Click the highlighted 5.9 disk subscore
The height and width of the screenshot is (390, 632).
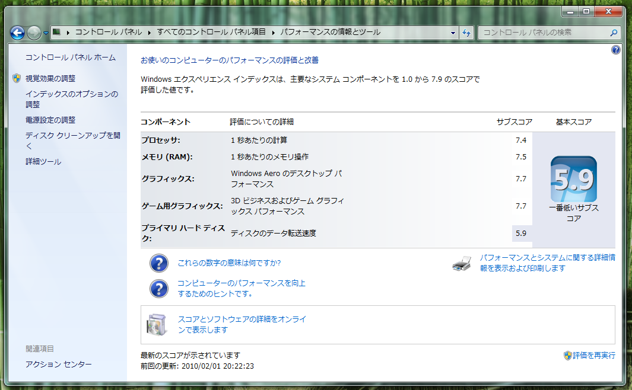click(x=522, y=233)
